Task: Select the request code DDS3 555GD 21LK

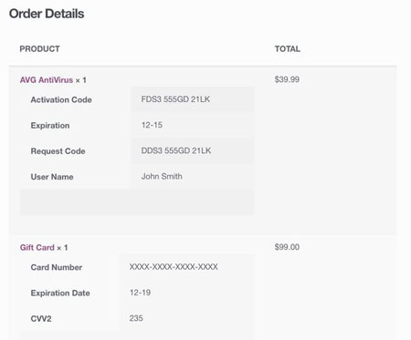Action: click(x=176, y=150)
